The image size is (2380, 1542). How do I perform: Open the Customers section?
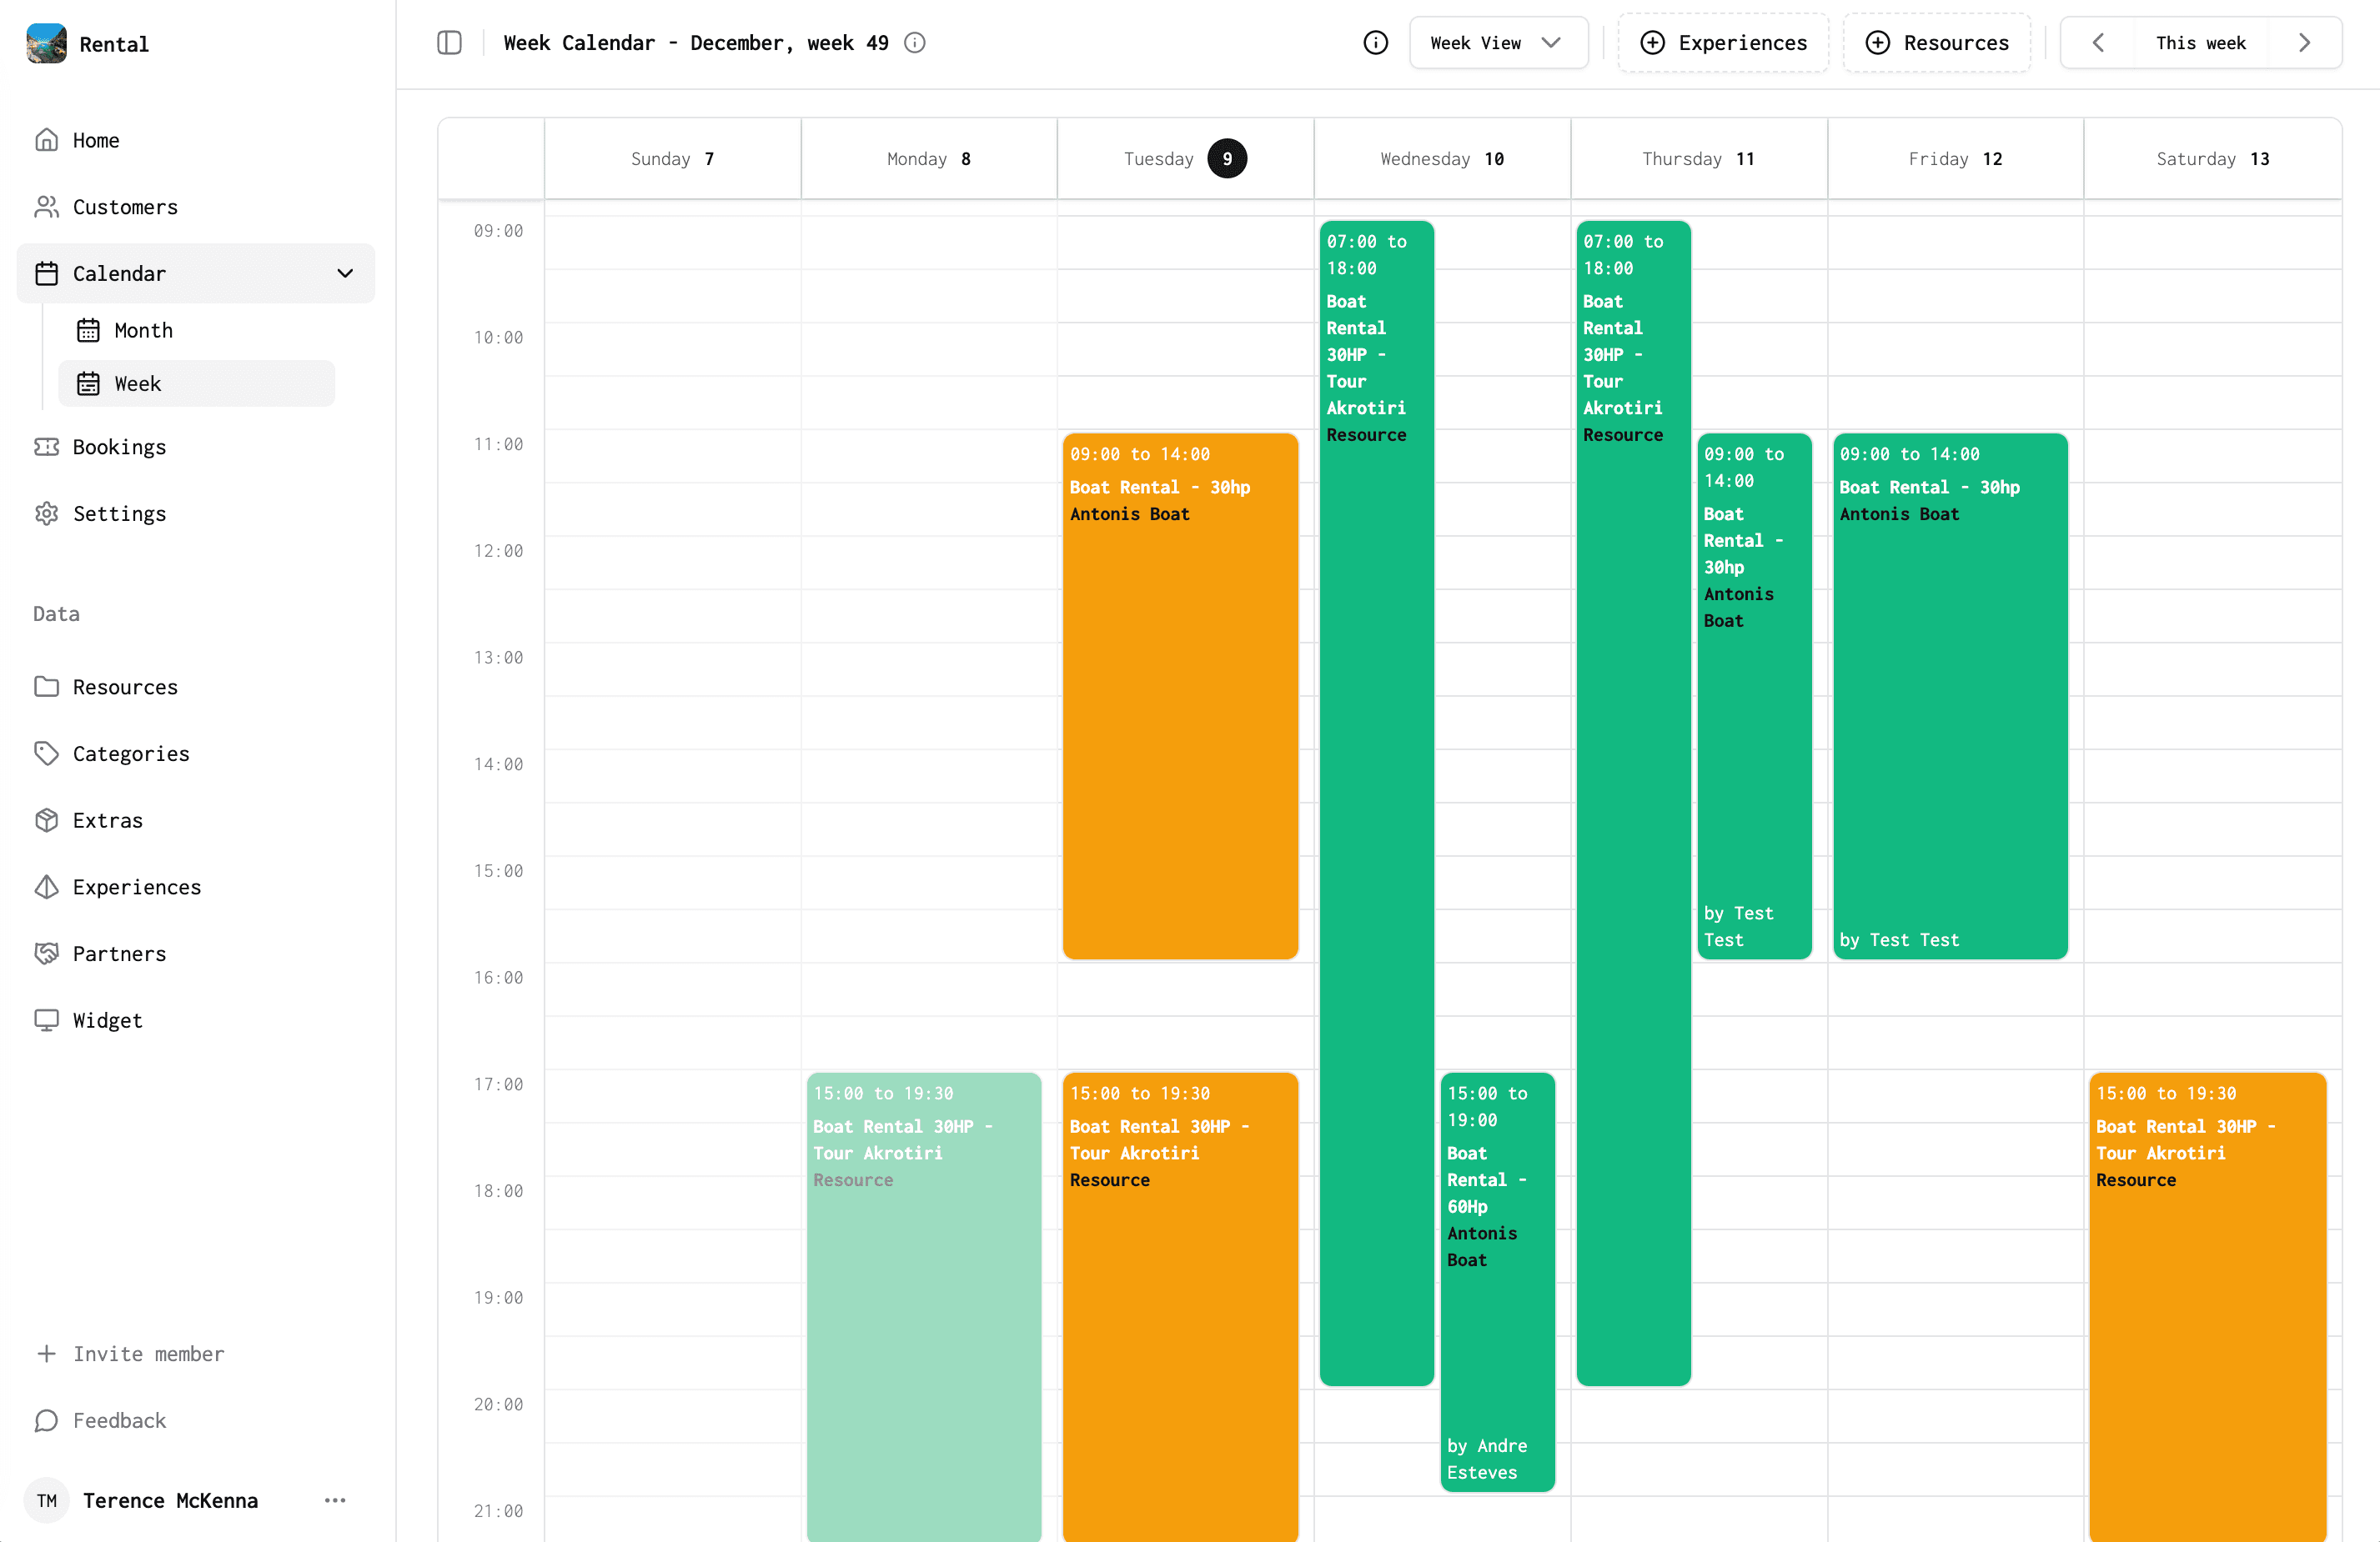click(124, 207)
